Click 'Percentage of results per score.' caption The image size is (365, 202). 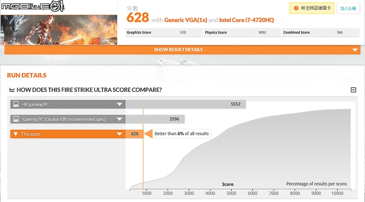317,184
